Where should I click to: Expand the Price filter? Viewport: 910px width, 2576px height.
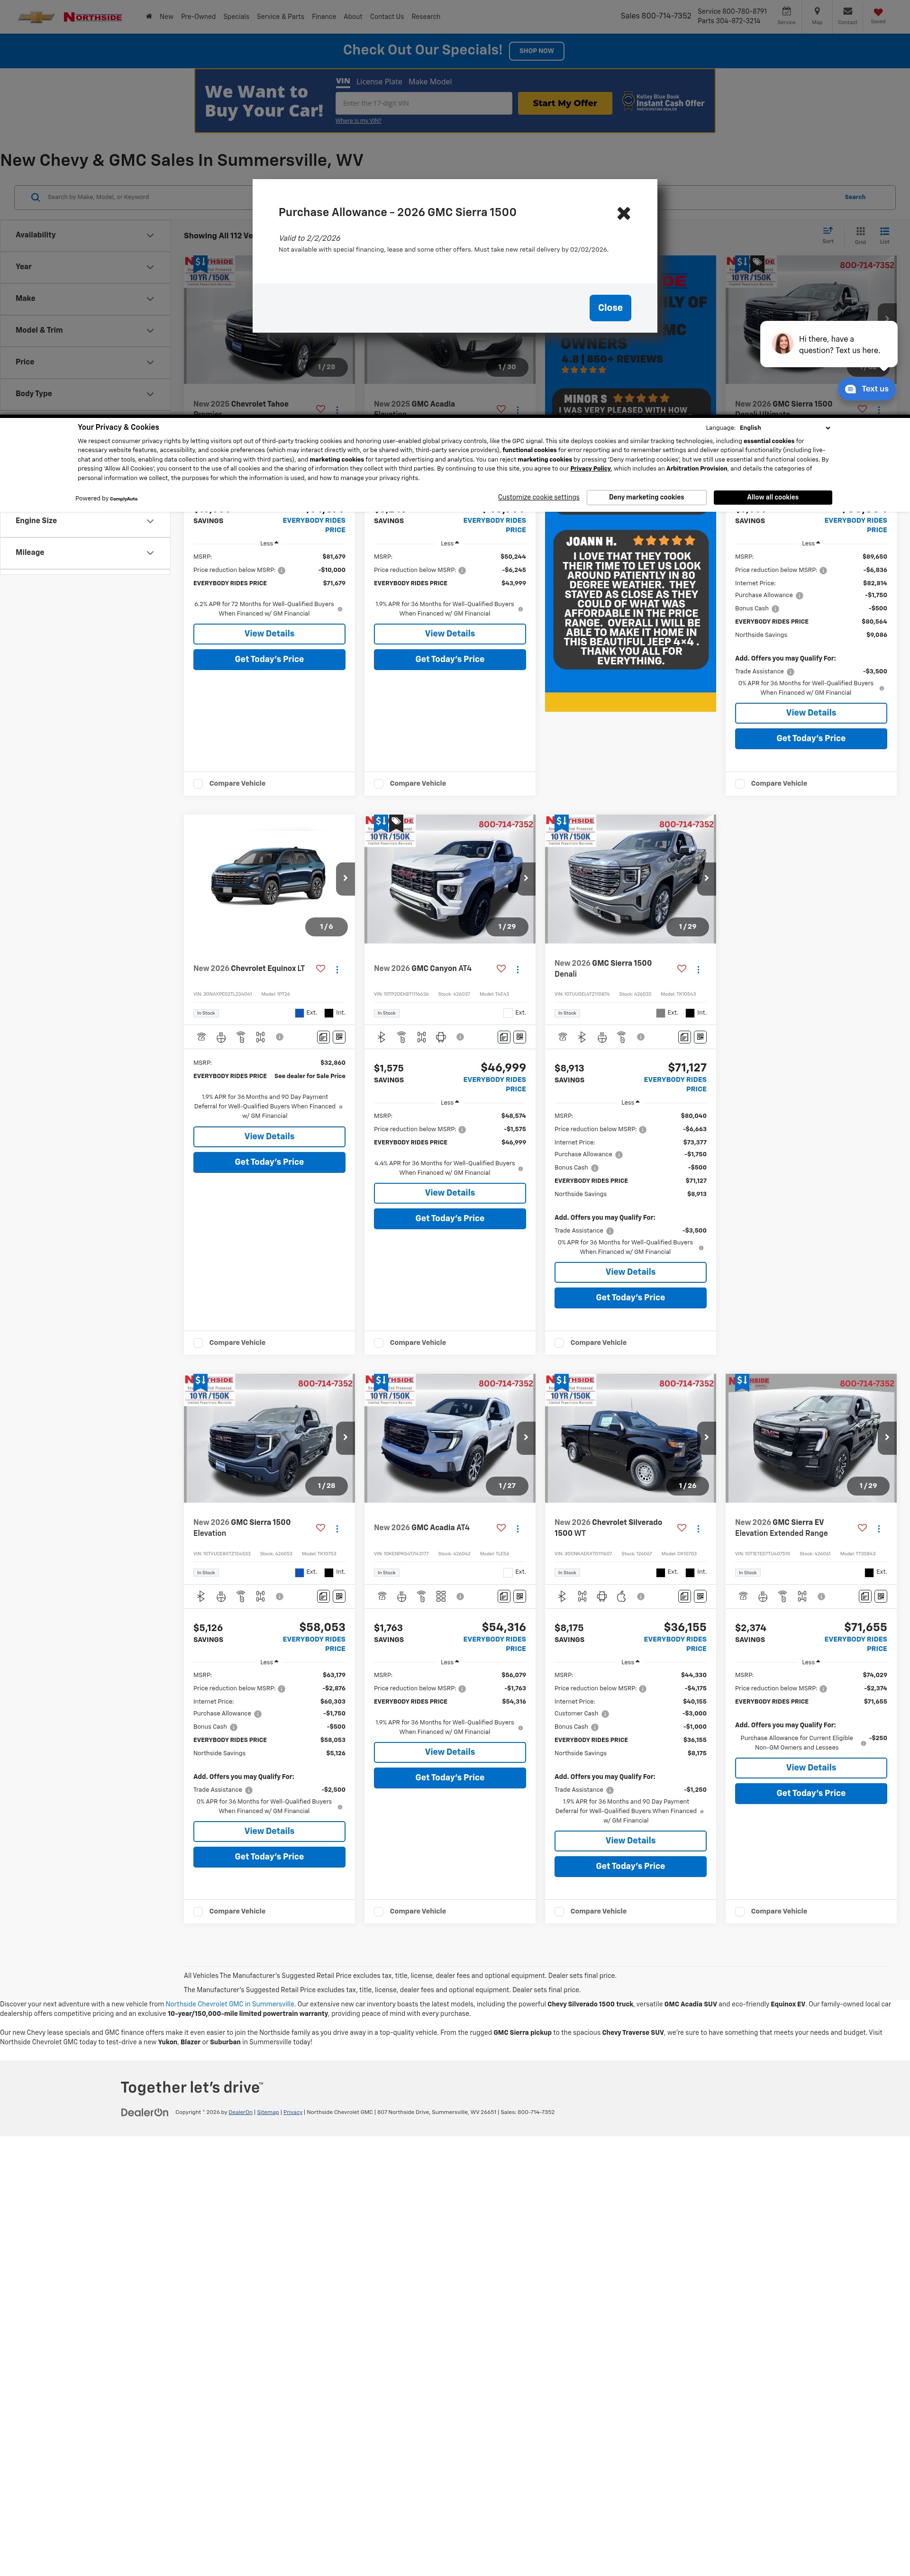point(85,362)
